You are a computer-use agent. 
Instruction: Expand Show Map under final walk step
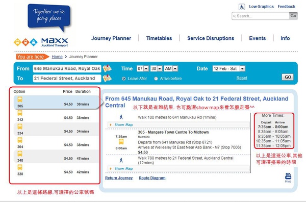(178, 168)
